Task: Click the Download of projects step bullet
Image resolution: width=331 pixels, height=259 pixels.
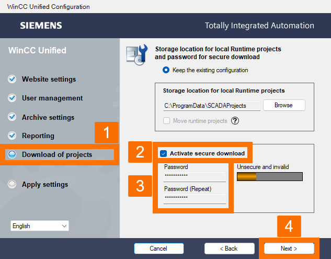Action: click(x=12, y=154)
